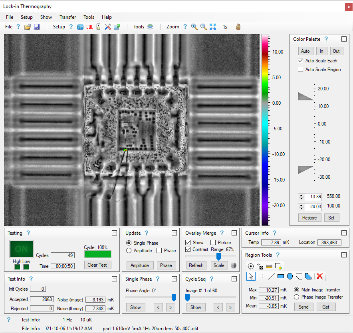Collapse the Cycle Seq panel
The image size is (353, 333).
click(x=234, y=279)
